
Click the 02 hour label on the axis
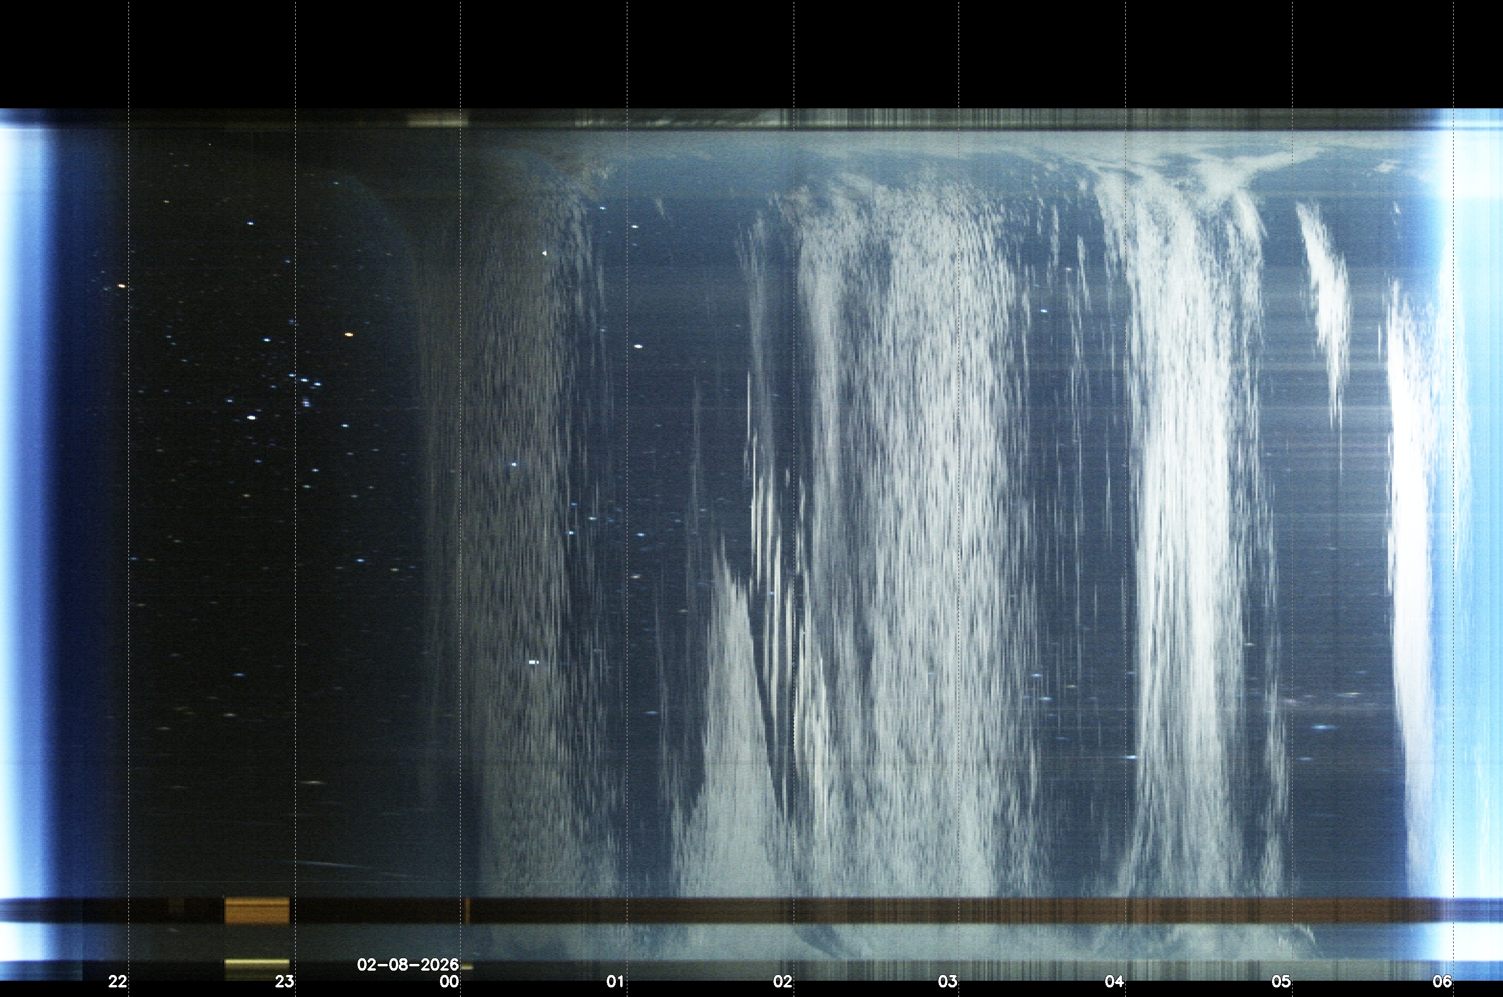coord(782,981)
